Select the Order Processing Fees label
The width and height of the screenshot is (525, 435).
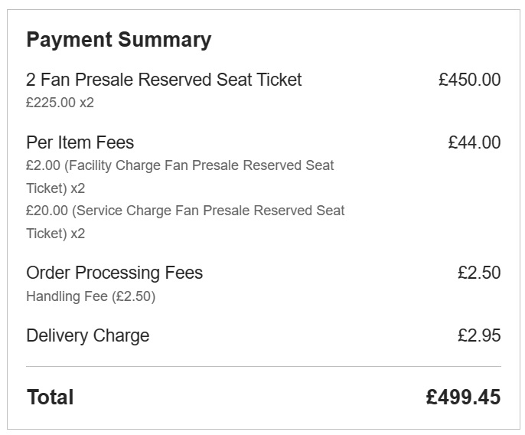point(115,273)
